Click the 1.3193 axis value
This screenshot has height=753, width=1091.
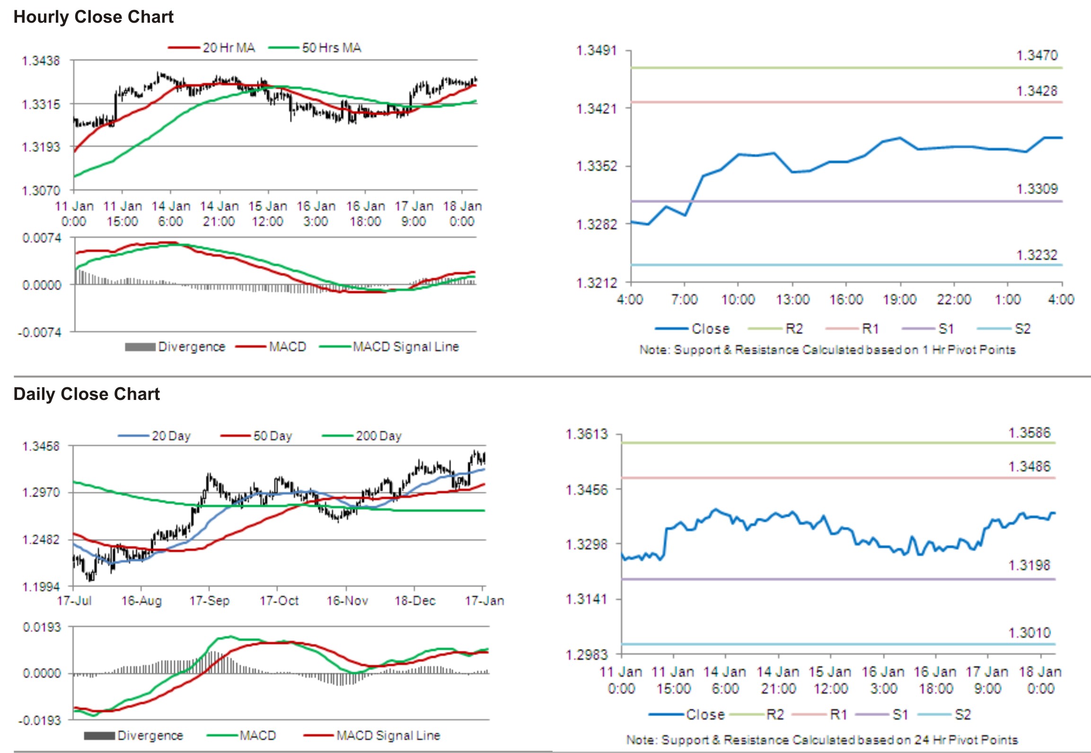tap(41, 147)
